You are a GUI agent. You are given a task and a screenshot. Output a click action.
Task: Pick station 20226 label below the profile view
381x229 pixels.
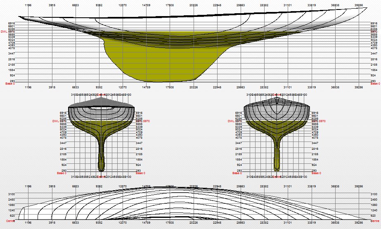(x=193, y=87)
